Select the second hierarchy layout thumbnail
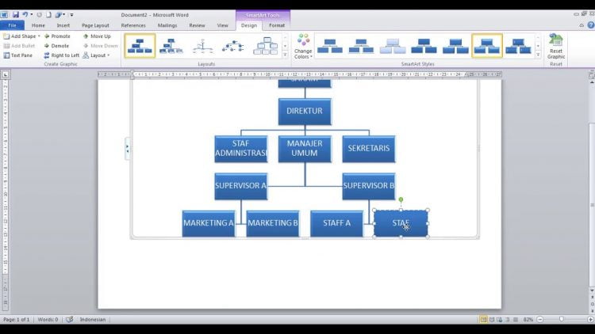Image resolution: width=595 pixels, height=334 pixels. pos(171,46)
